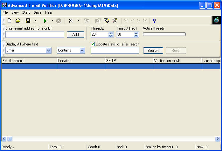This screenshot has height=151, width=222.
Task: Click the application logo in the toolbar corner
Action: [216, 20]
